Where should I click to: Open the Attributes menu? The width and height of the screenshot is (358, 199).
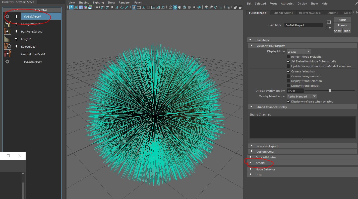[x=287, y=4]
